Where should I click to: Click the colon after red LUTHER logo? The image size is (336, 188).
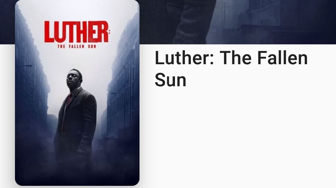click(109, 33)
